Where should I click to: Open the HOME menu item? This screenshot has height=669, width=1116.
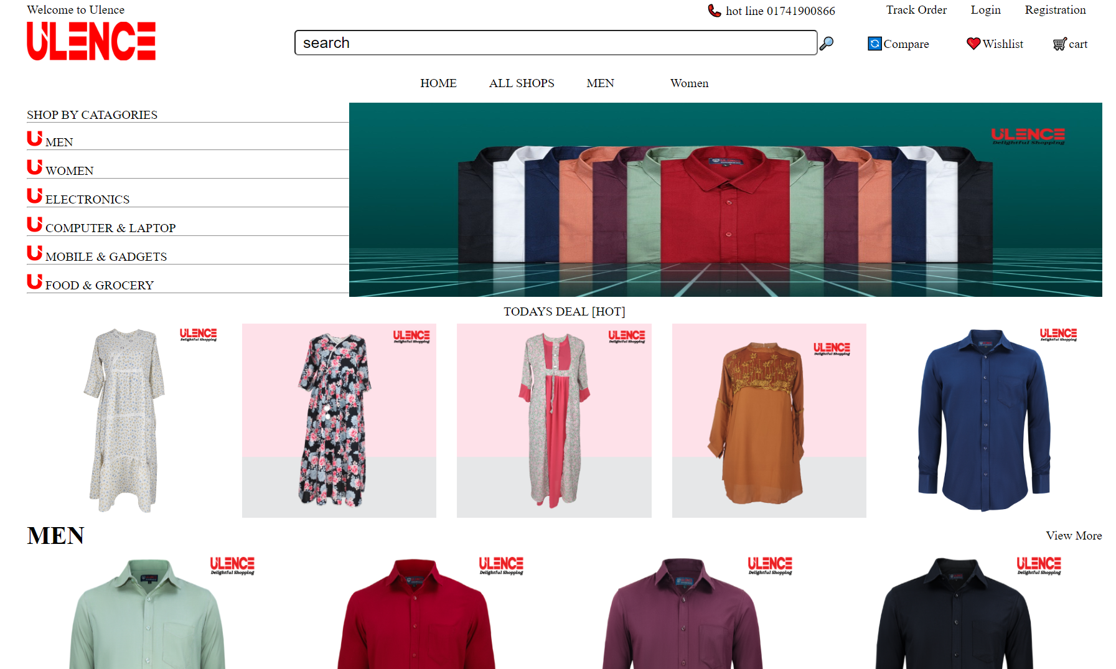pos(438,83)
